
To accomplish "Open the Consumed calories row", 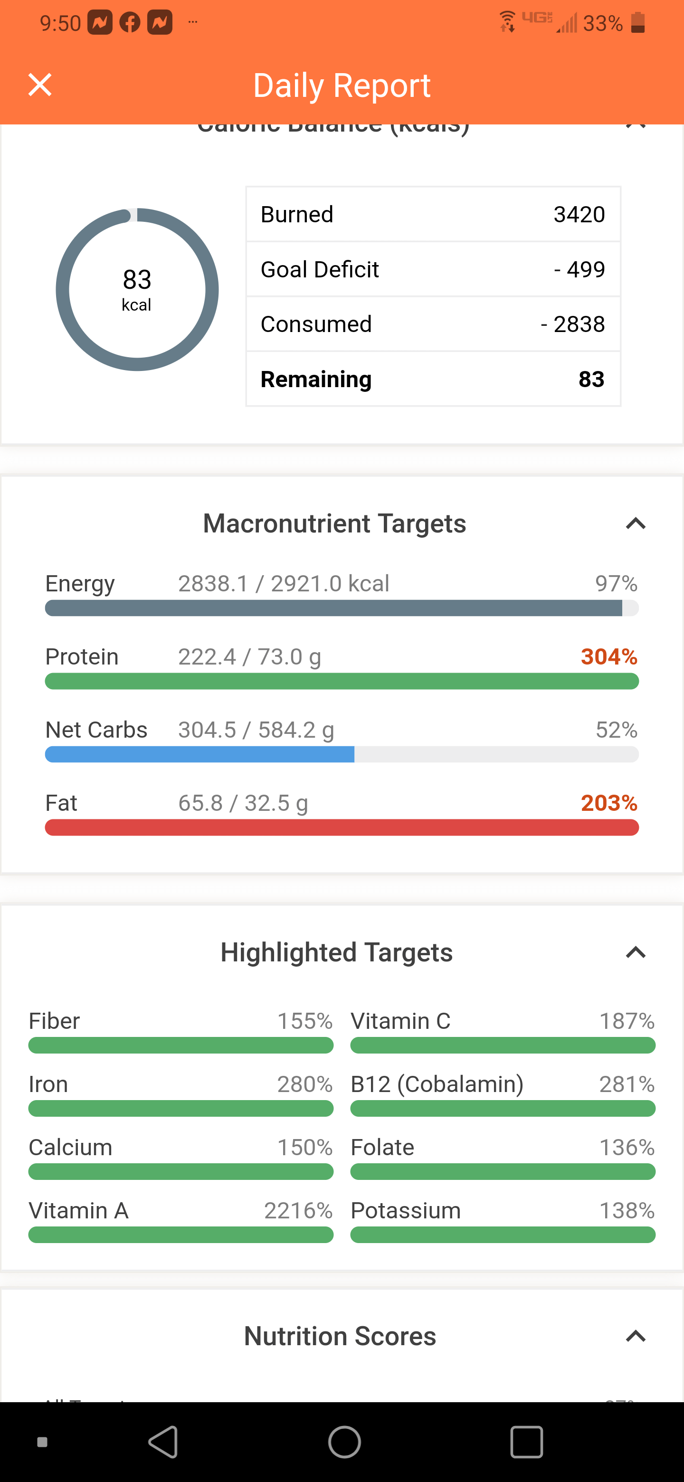I will pos(433,324).
